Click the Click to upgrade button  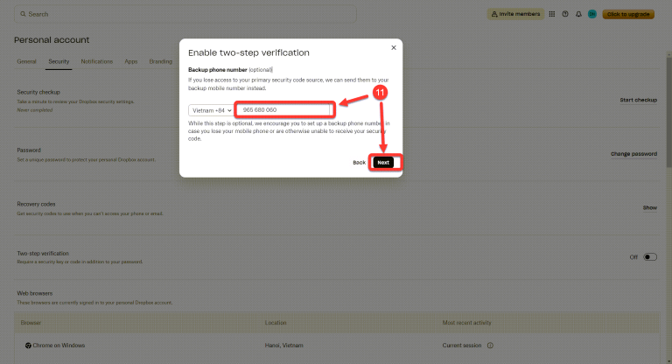[628, 14]
